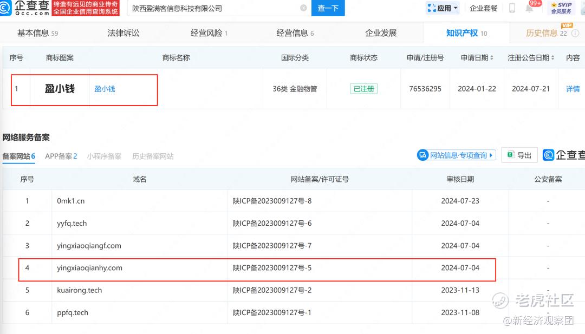Switch to 基本信息 tab
Screen dimensions: 585x334
(x=37, y=33)
